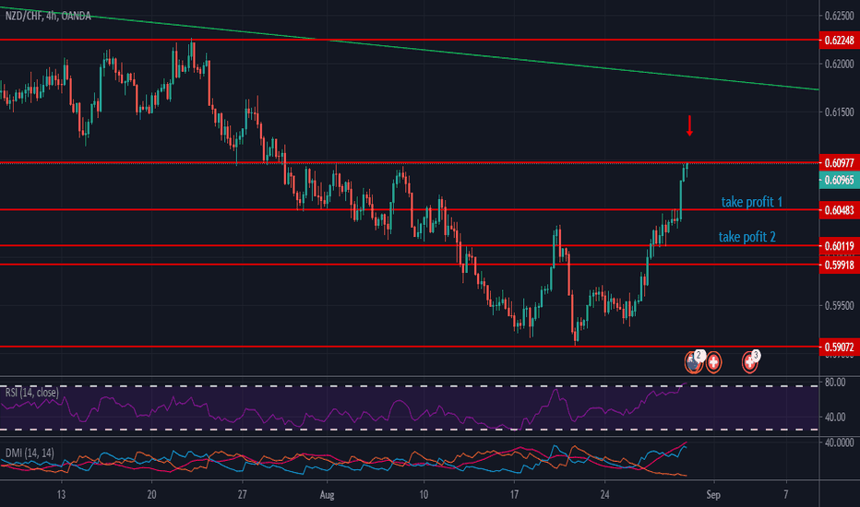
Task: Click the 0.62500 price axis value
Action: coord(839,16)
